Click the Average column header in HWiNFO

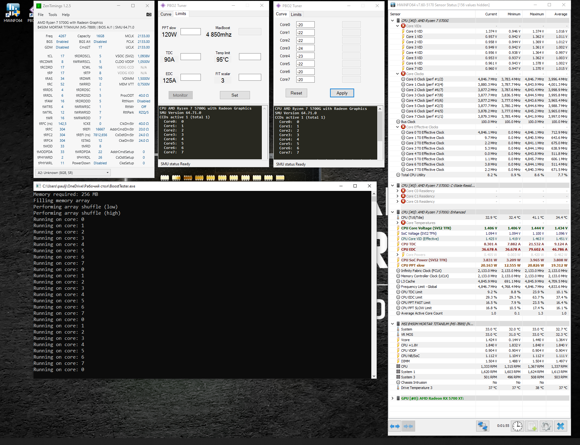557,14
